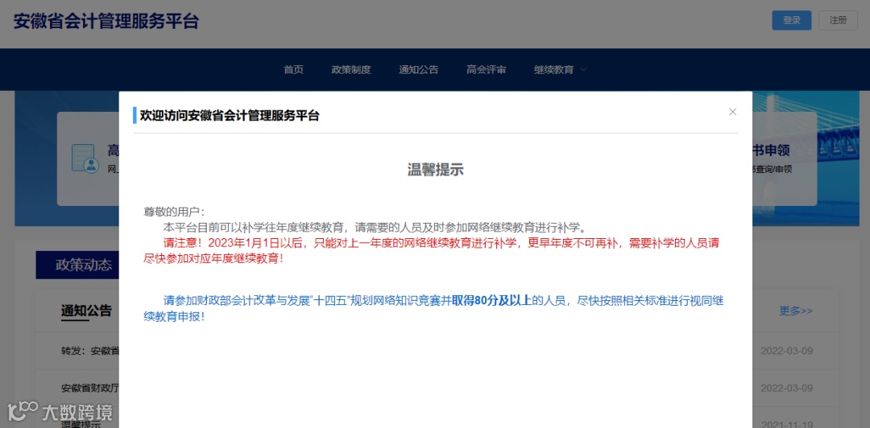Open the 政策制度 nav item
Screen dimensions: 870x428
tap(351, 70)
